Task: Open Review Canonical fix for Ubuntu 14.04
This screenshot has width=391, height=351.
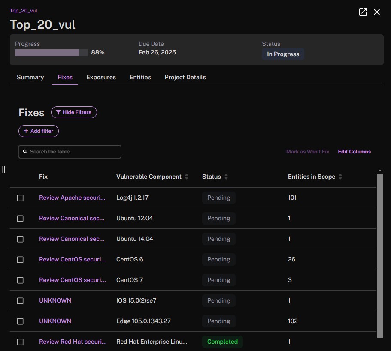Action: point(72,239)
